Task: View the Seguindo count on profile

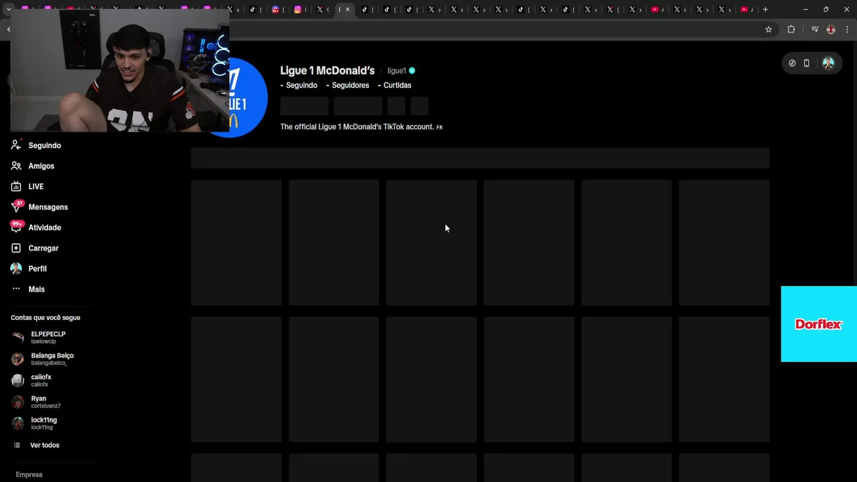Action: [x=299, y=85]
